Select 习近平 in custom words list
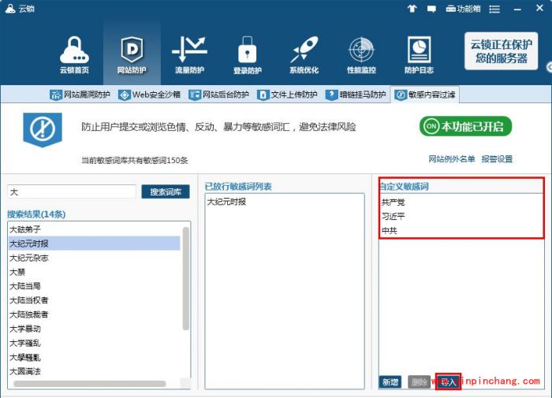This screenshot has height=398, width=552. pos(461,216)
